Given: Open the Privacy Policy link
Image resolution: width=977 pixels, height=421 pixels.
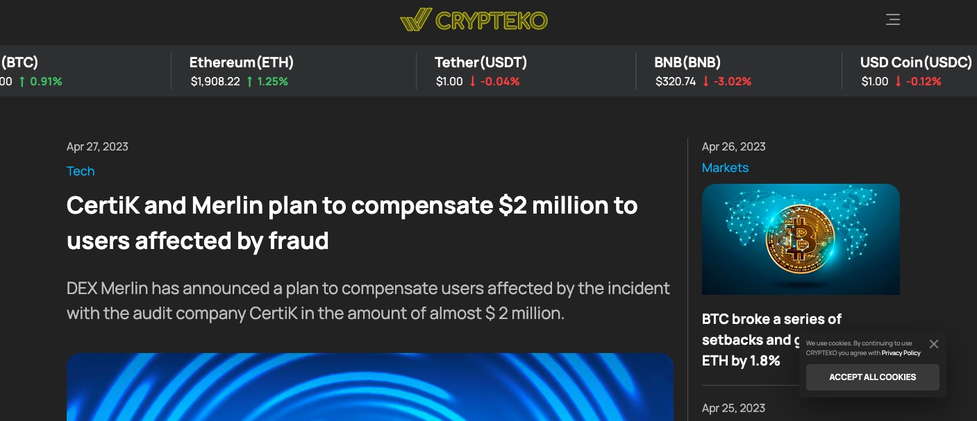Looking at the screenshot, I should (901, 353).
